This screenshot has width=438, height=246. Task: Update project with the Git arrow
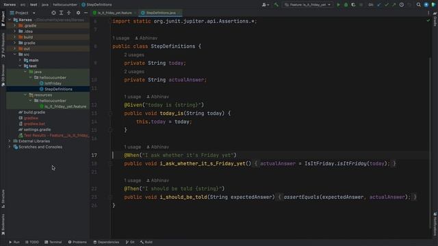coord(379,5)
